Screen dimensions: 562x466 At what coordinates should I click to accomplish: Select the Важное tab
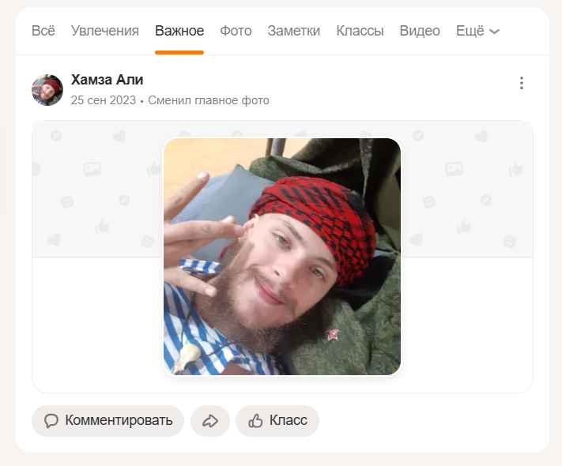[x=179, y=31]
